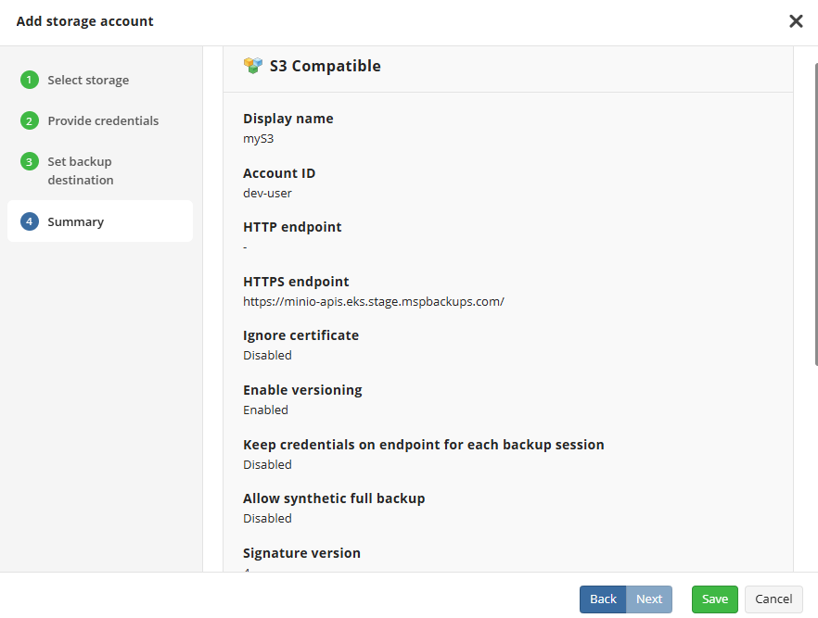The image size is (818, 618).
Task: Open the Provide credentials step
Action: pyautogui.click(x=103, y=121)
